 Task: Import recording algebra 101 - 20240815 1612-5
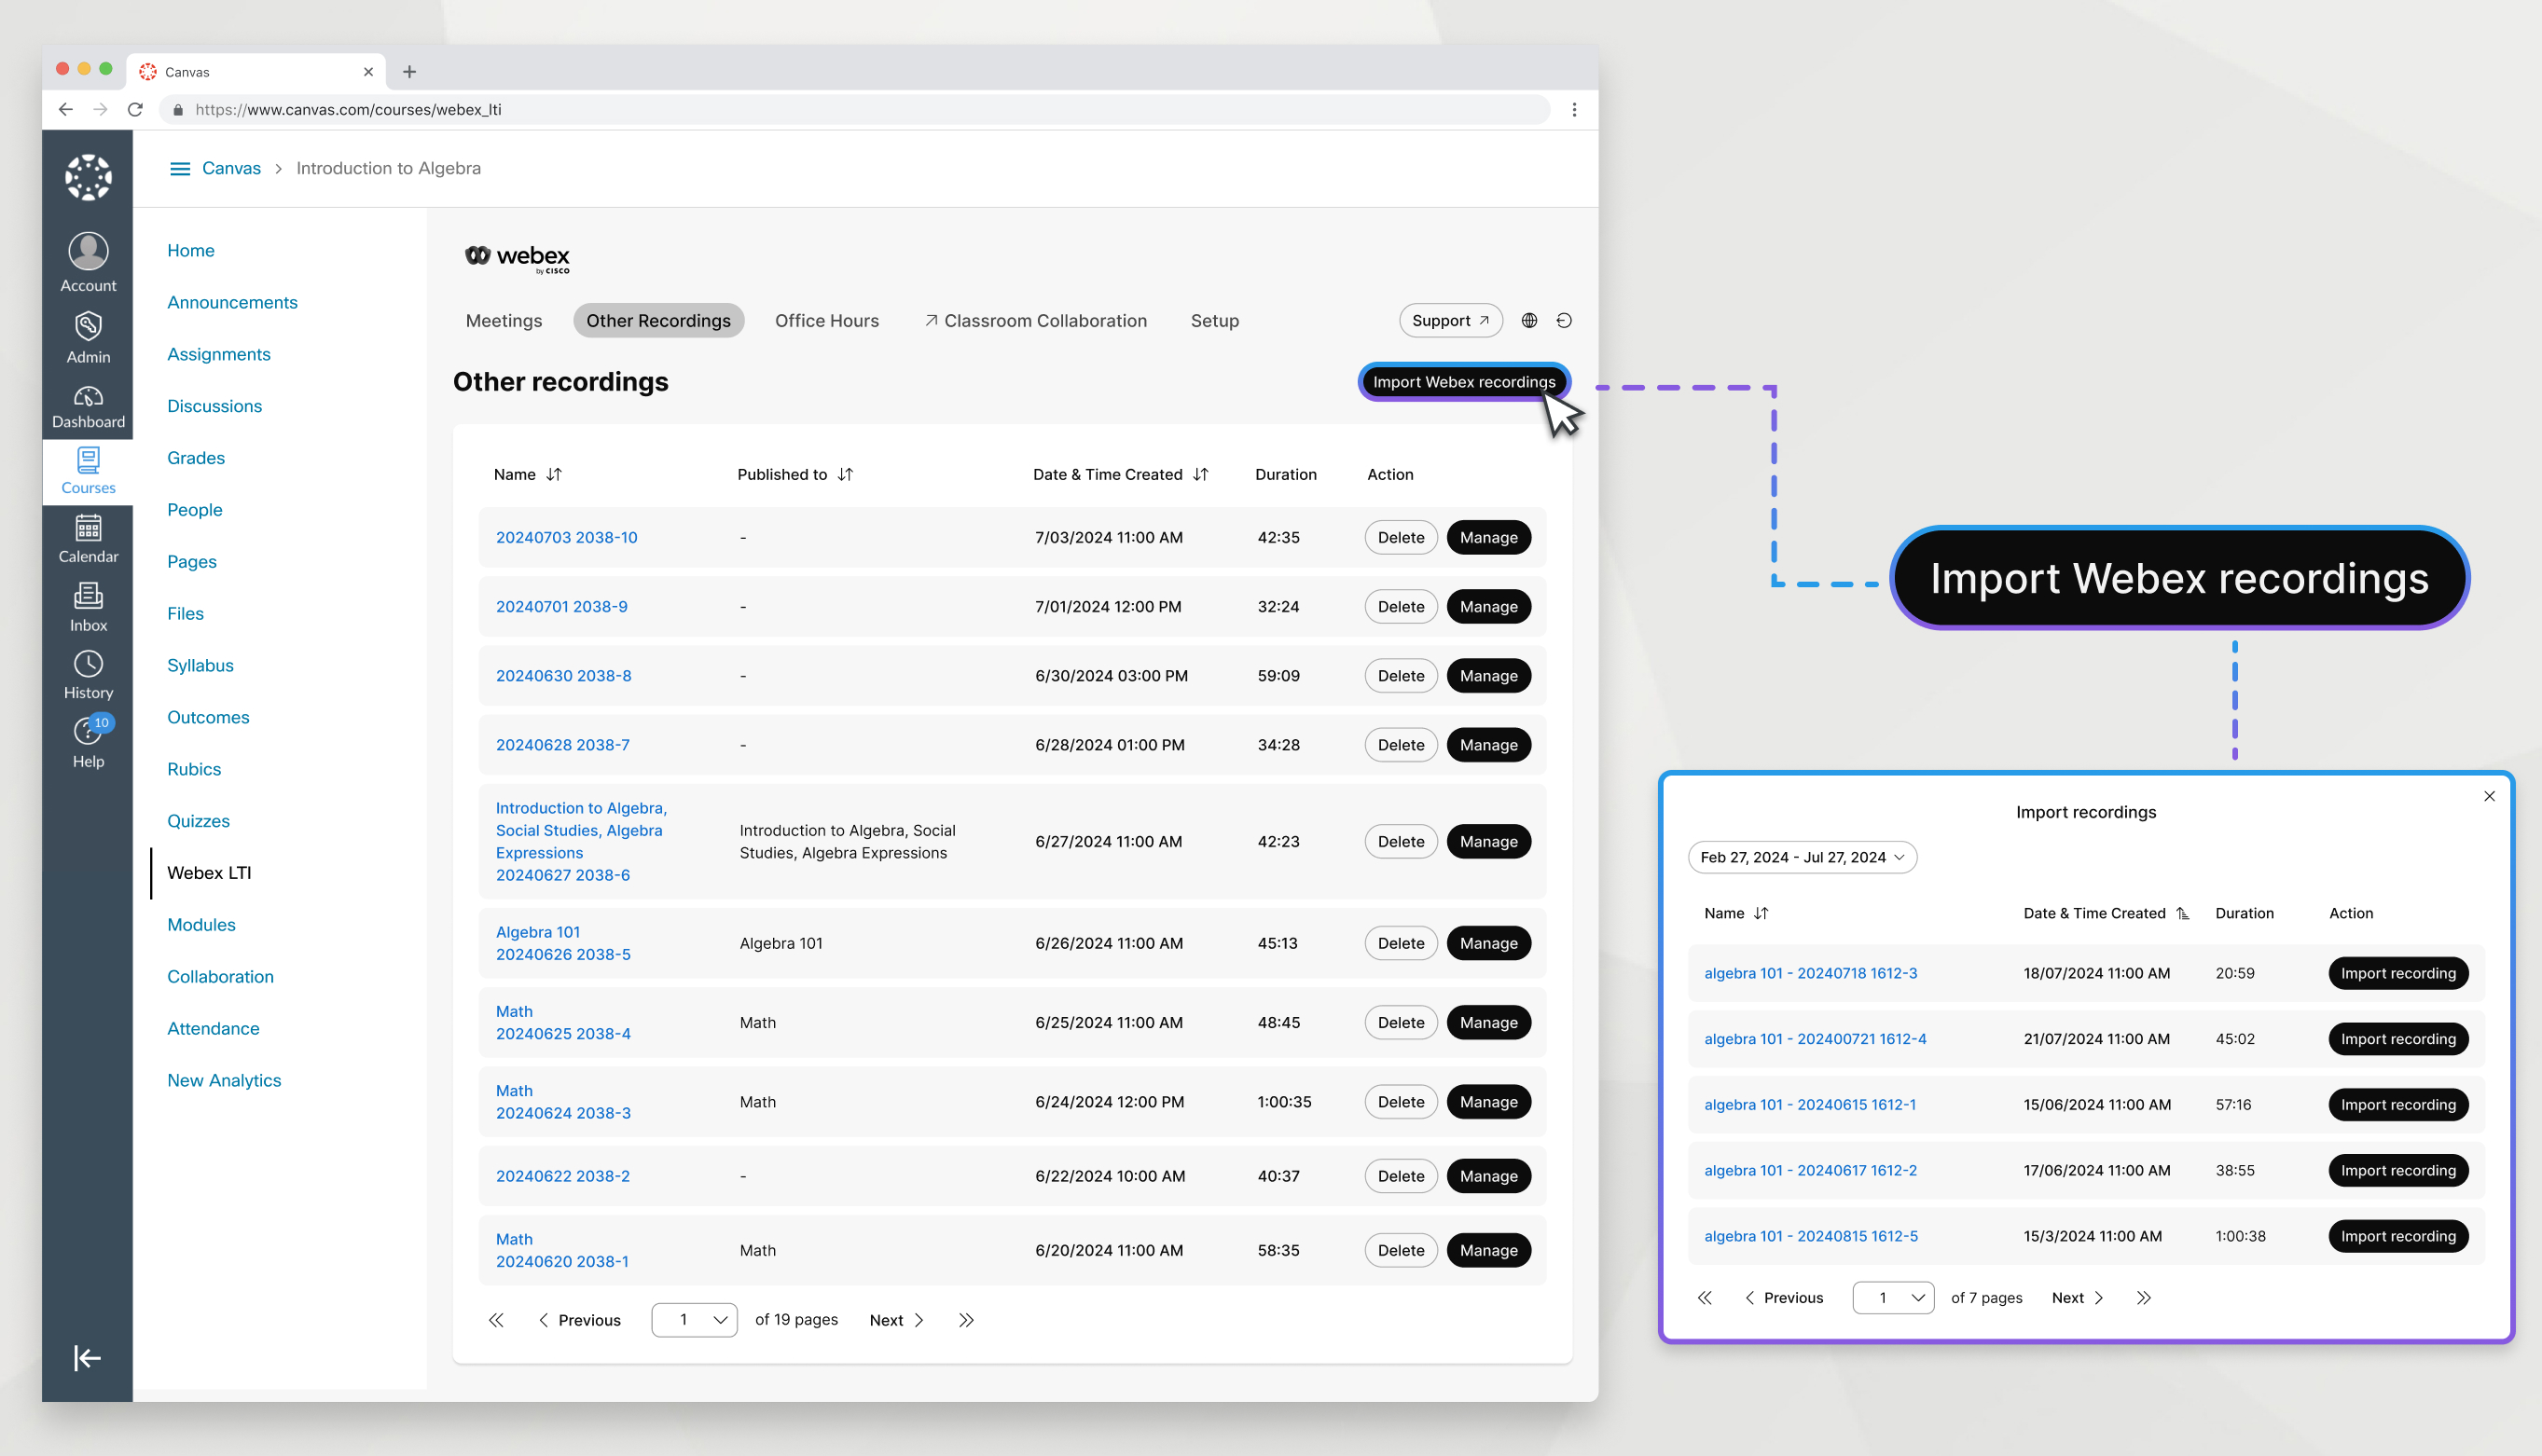point(2398,1236)
